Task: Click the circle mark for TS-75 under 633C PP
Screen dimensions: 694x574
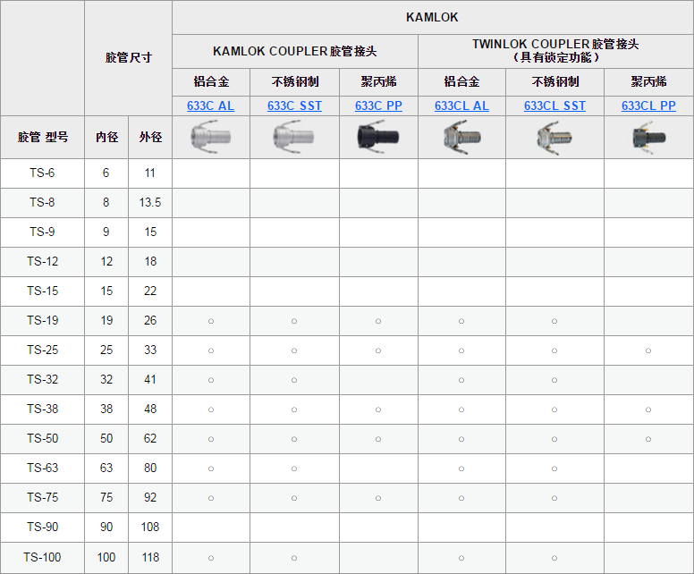Action: 378,498
